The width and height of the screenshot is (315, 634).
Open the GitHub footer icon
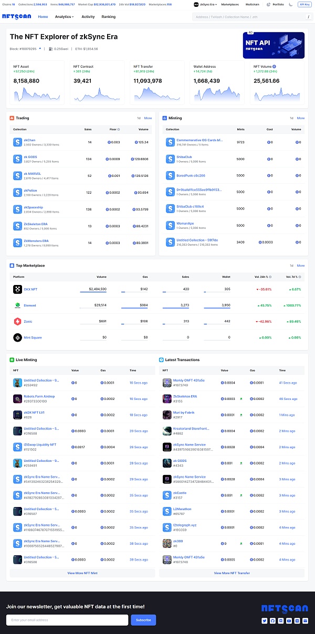272,621
